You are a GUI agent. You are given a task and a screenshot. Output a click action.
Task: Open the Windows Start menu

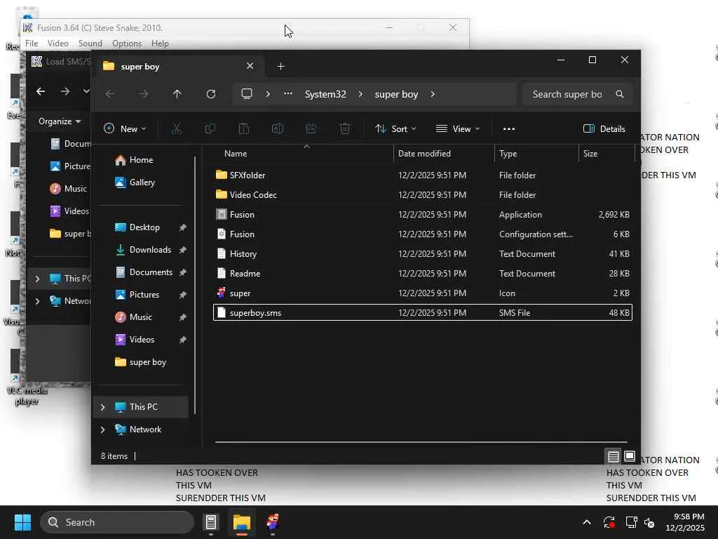tap(22, 522)
